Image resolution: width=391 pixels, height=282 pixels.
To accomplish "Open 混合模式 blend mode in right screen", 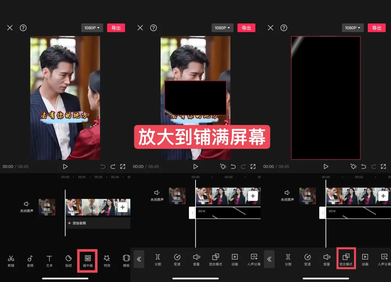I will click(x=346, y=260).
